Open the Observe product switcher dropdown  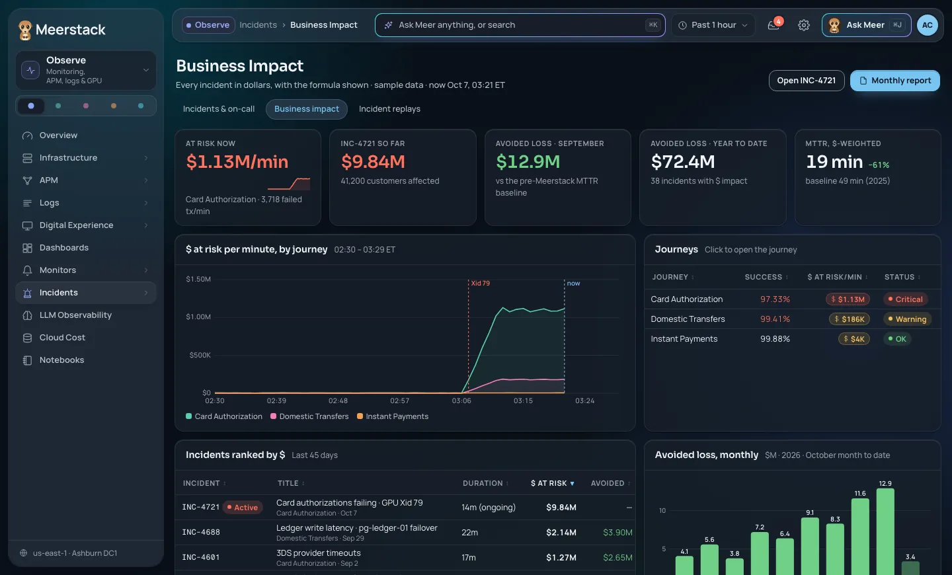[86, 70]
